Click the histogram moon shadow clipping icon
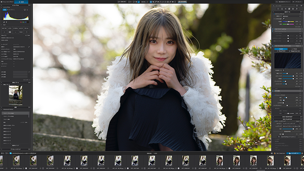 (3, 22)
